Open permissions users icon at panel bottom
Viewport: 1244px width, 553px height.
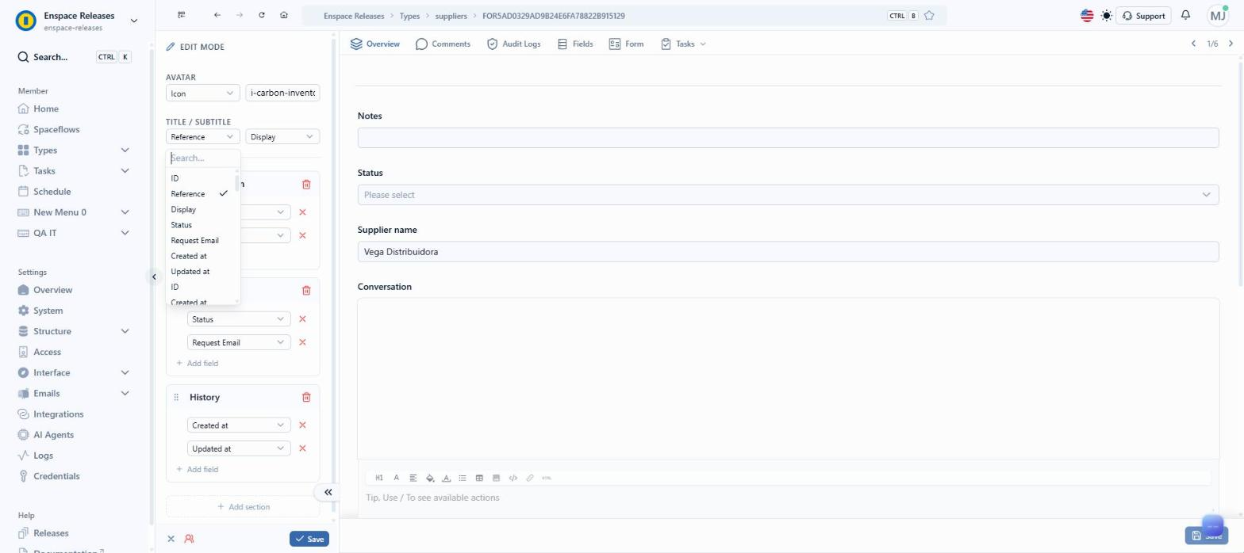click(x=189, y=539)
